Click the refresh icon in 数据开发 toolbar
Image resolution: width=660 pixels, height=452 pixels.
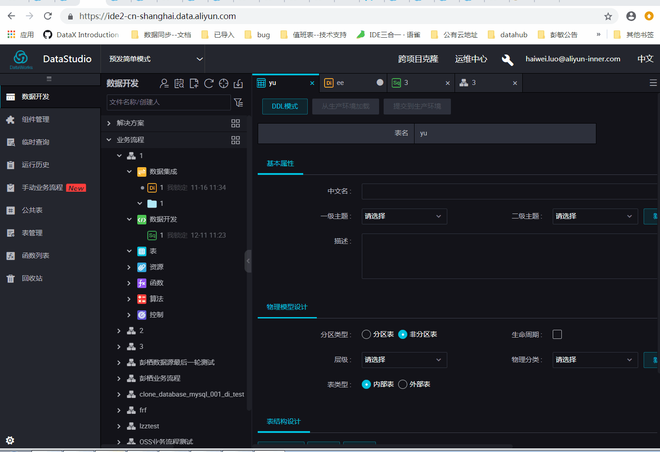(209, 84)
